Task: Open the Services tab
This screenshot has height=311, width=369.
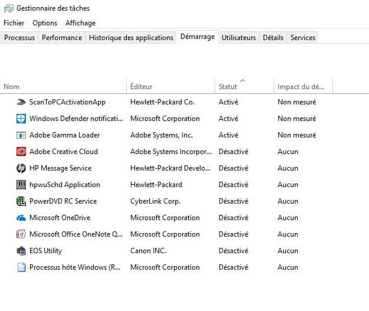Action: coord(302,38)
